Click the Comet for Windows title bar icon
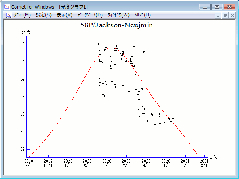This screenshot has height=179, width=239. 6,7
